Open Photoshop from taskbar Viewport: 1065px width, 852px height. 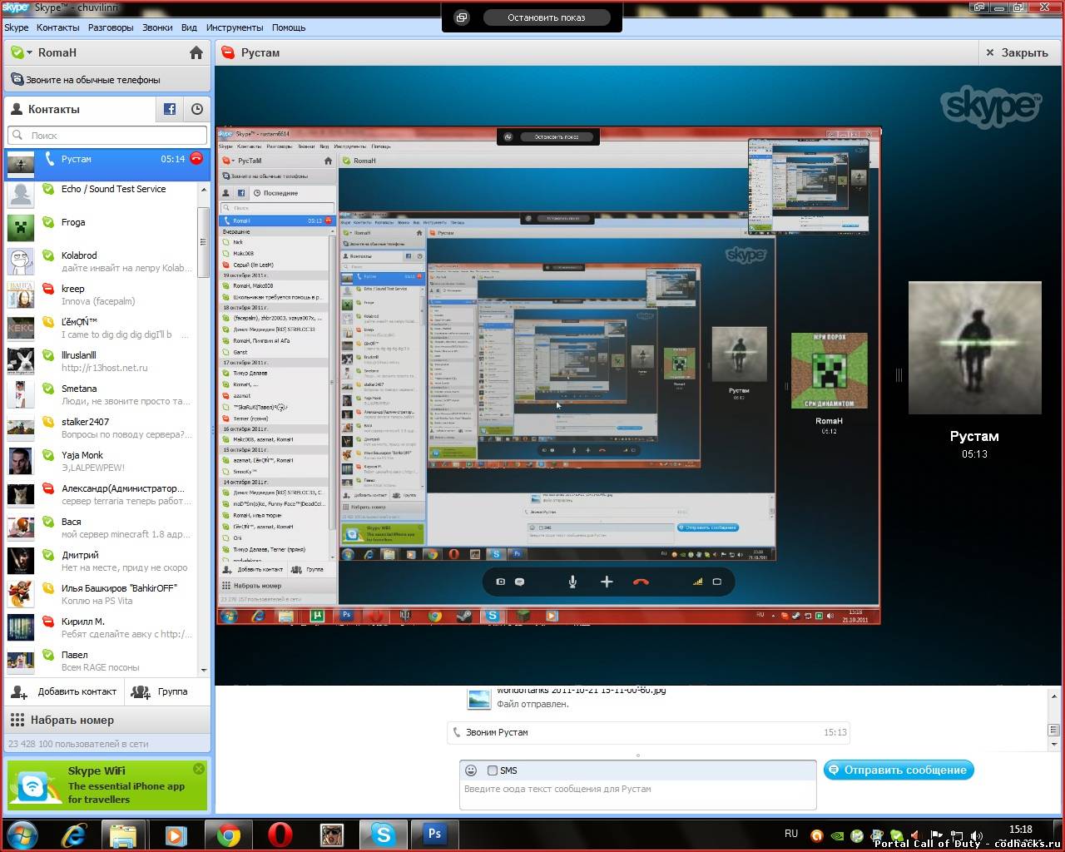pos(434,835)
